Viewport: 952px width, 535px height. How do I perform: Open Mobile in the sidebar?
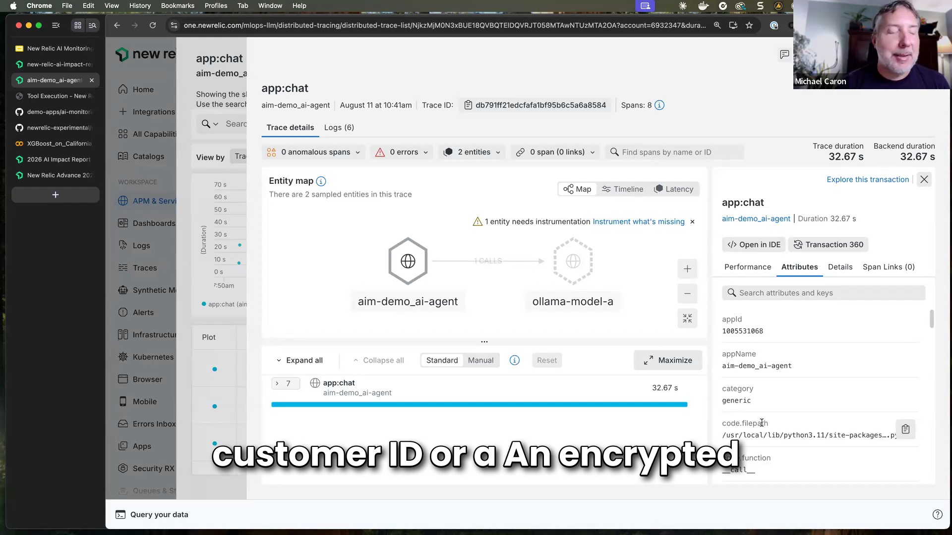coord(137,402)
